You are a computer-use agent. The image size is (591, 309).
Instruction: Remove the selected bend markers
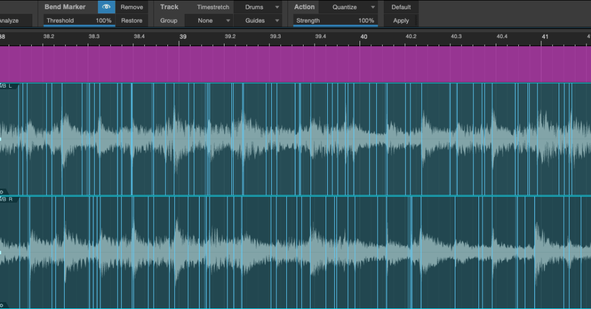(x=132, y=7)
